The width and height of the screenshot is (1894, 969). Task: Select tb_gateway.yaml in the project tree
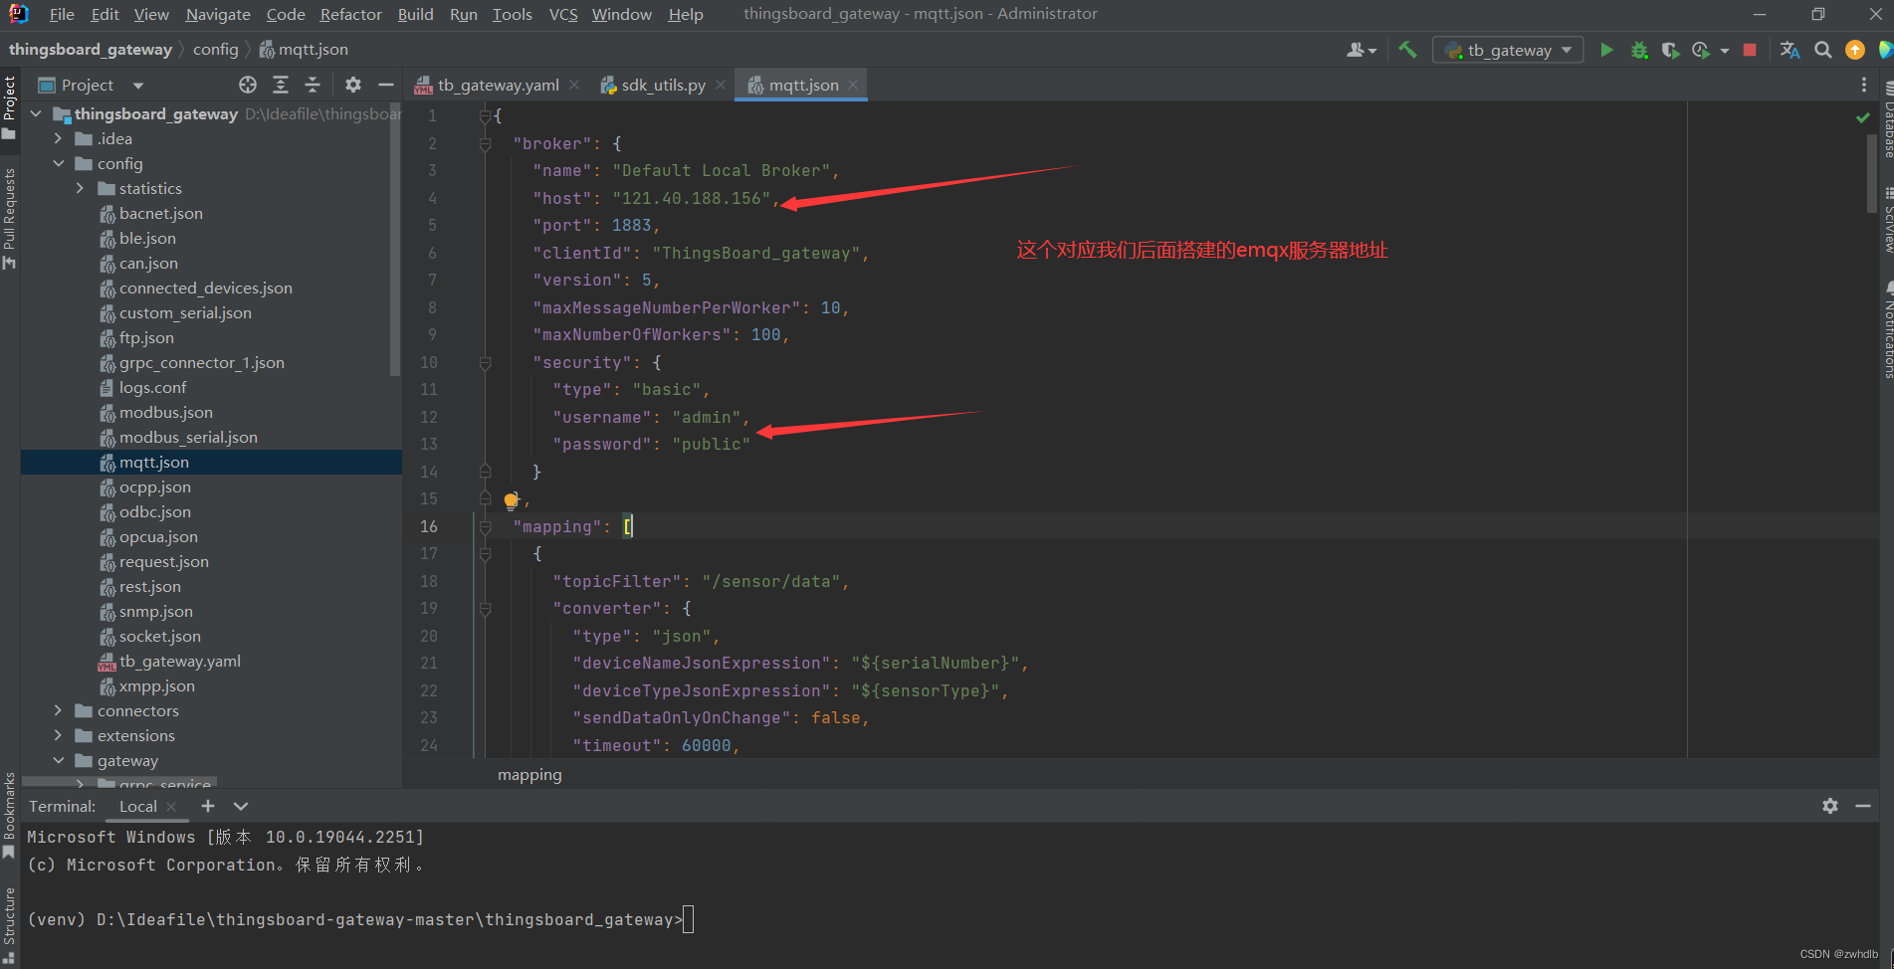tap(179, 661)
